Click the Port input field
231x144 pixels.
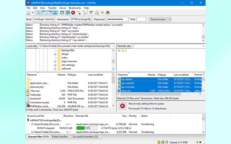click(141, 19)
